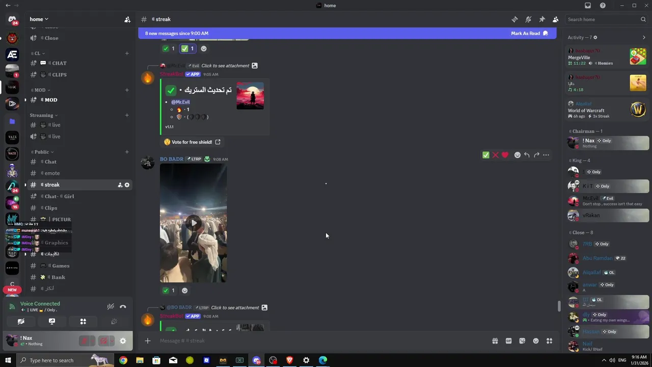Toggle the member list visibility
This screenshot has height=367, width=652.
pyautogui.click(x=555, y=19)
